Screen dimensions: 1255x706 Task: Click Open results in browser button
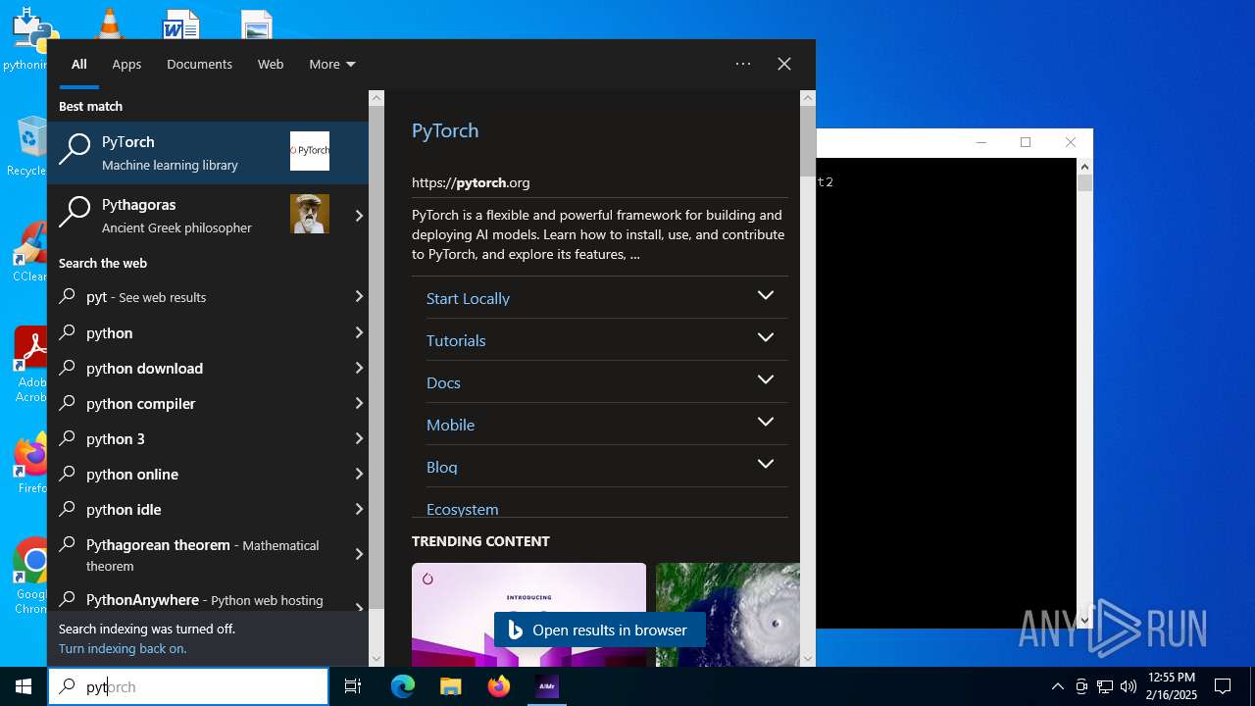599,630
